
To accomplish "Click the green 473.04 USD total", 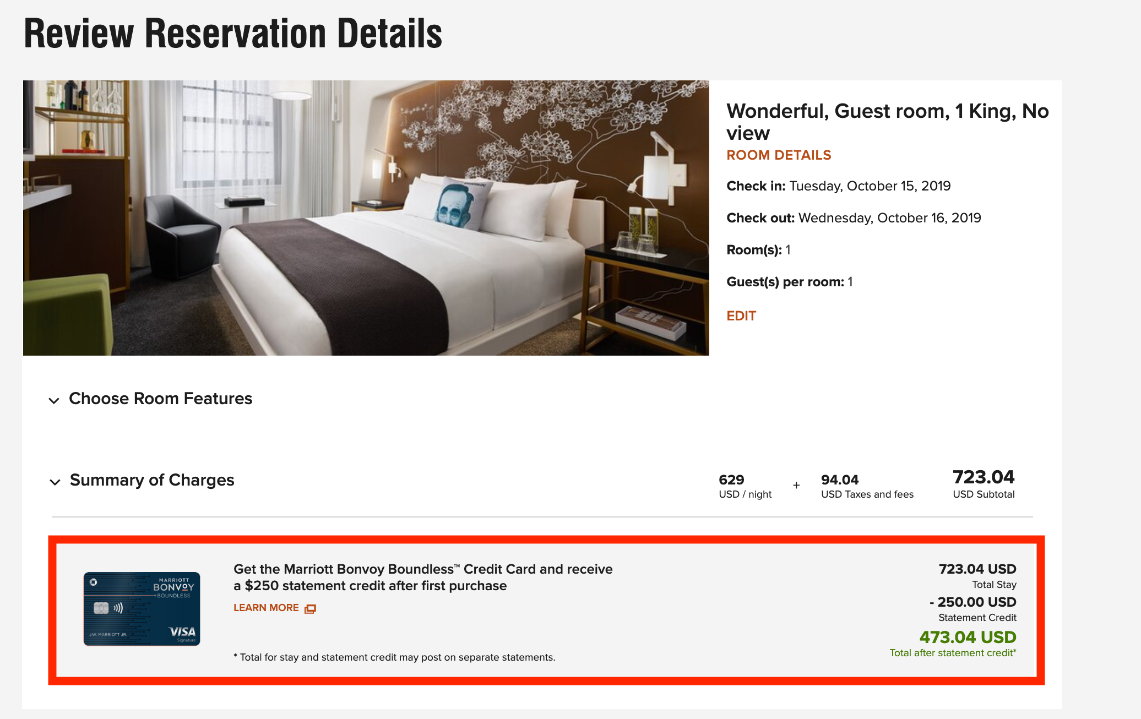I will click(x=968, y=637).
